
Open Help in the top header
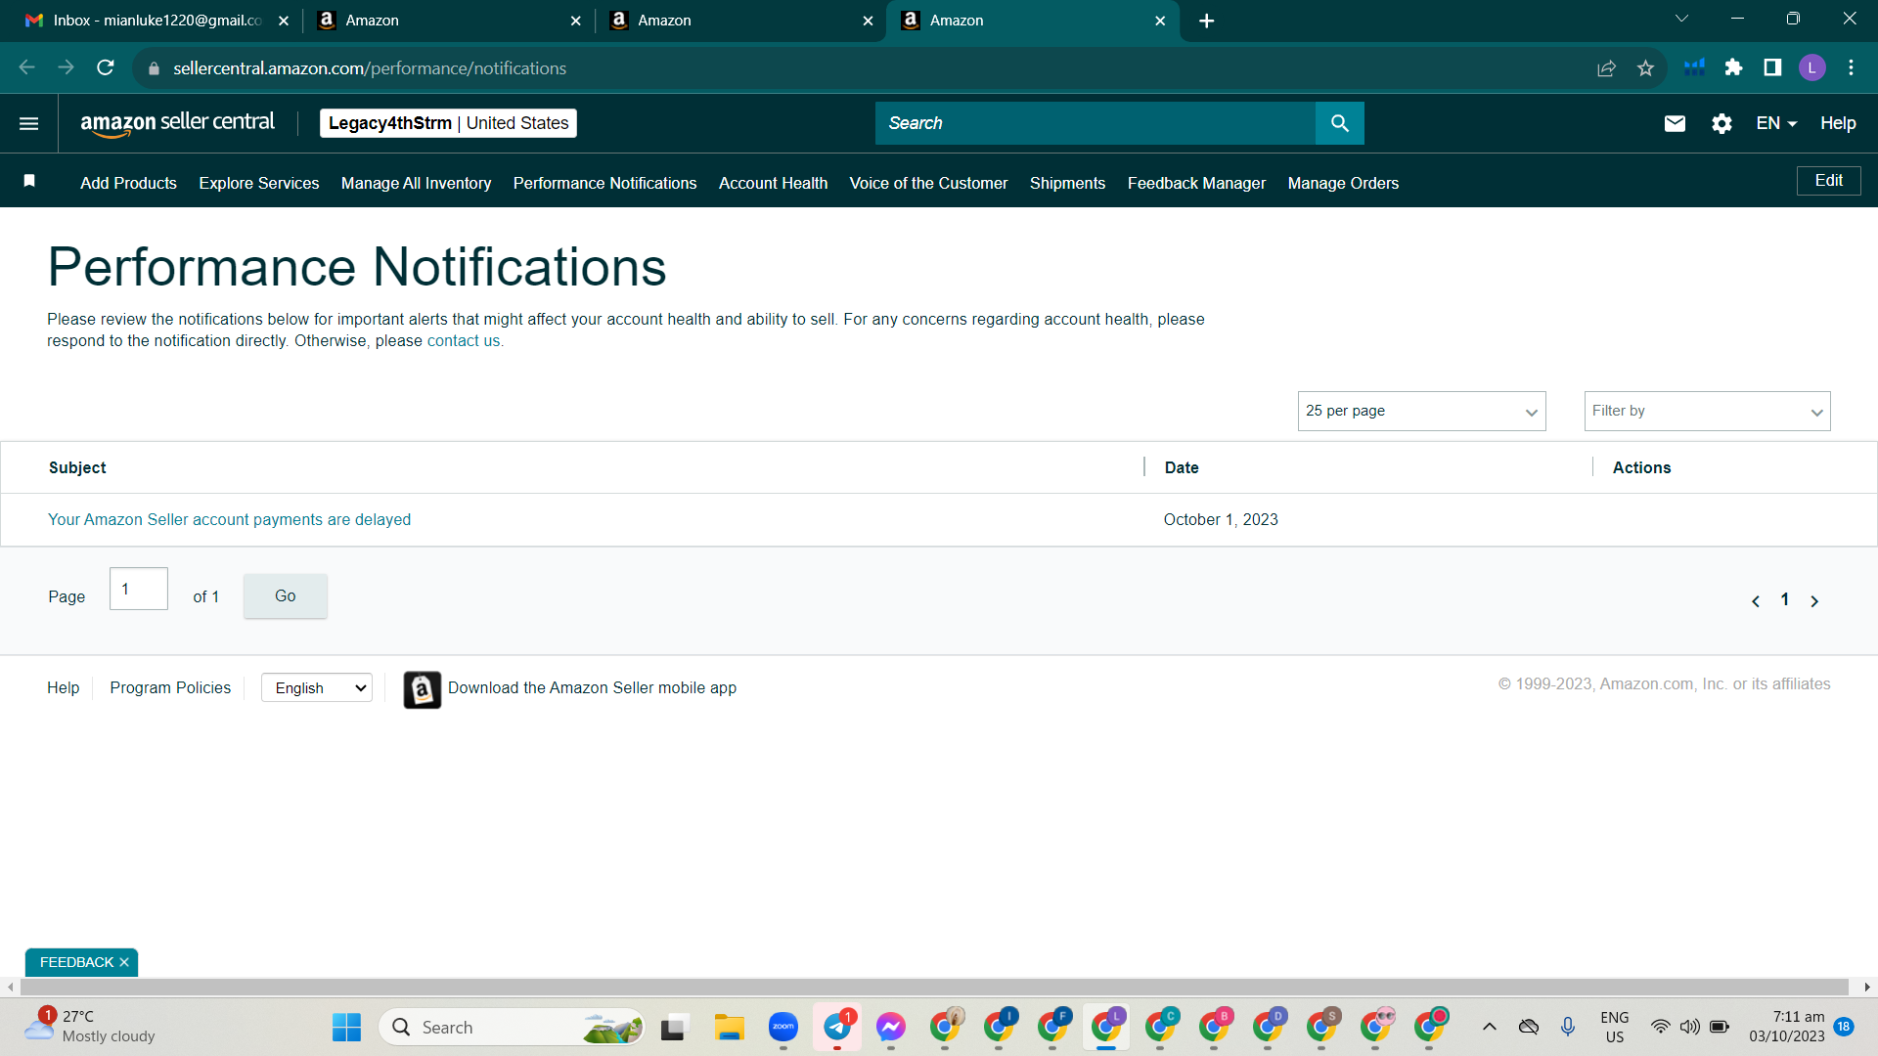tap(1838, 123)
